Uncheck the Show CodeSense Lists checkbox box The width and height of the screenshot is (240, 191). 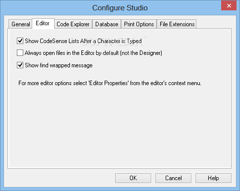(20, 41)
